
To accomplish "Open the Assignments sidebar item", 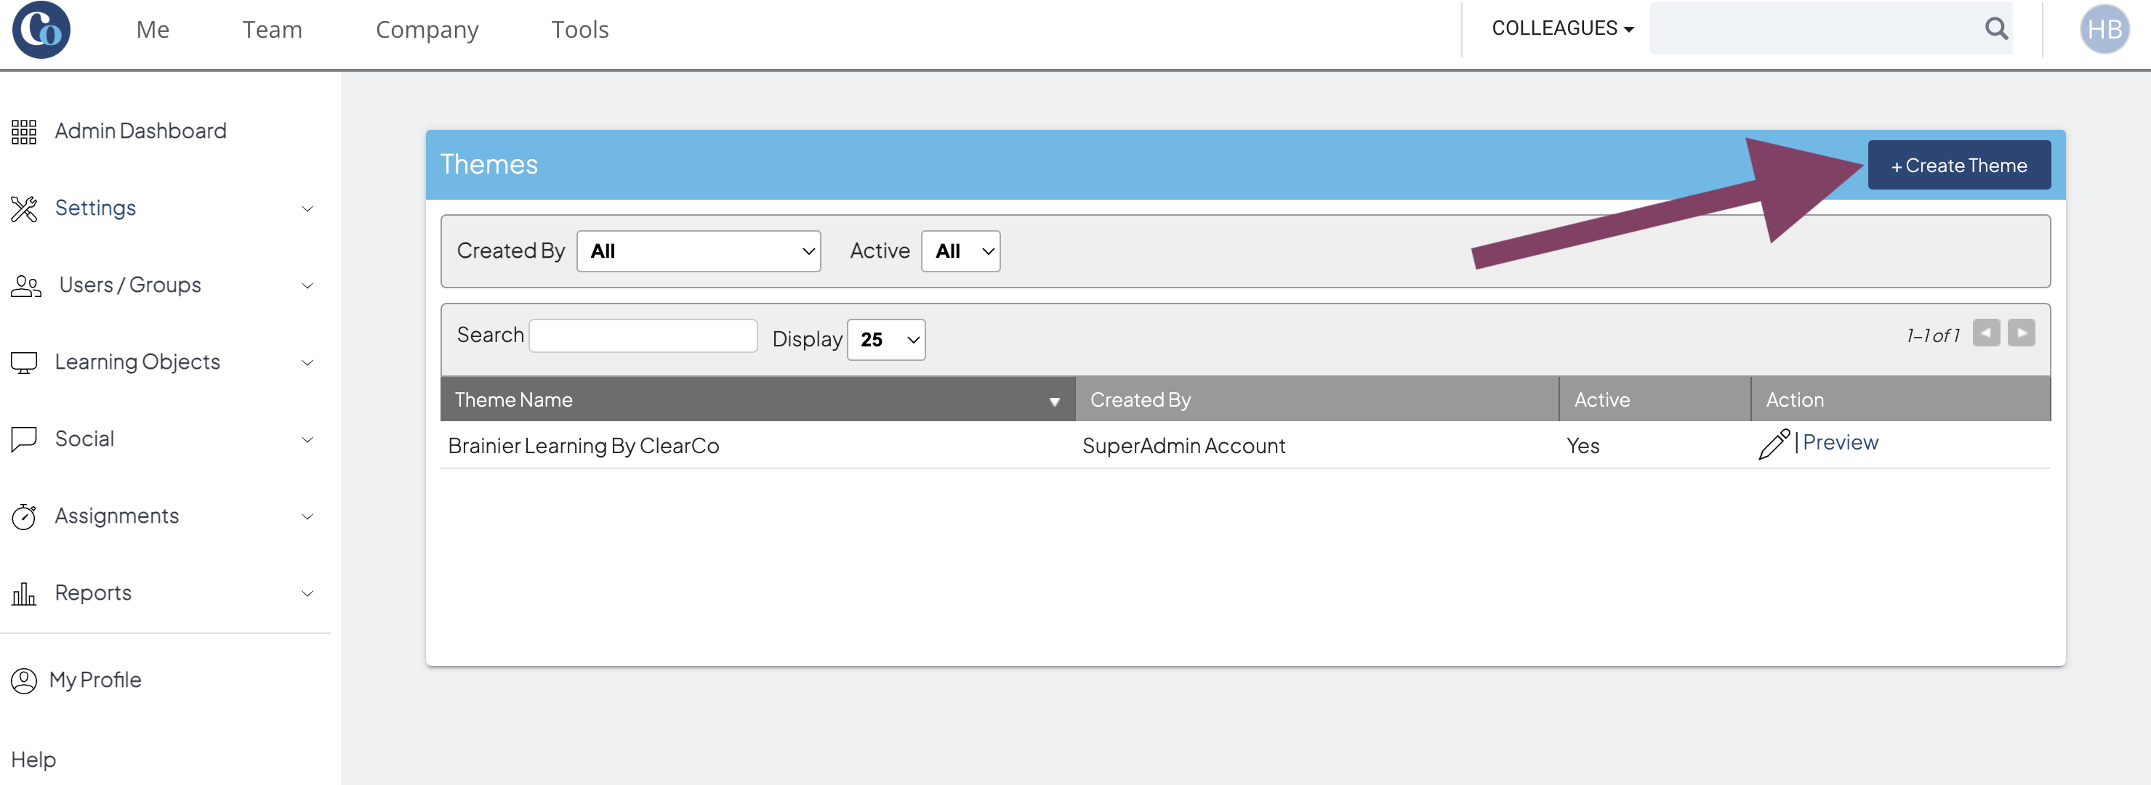I will point(117,517).
